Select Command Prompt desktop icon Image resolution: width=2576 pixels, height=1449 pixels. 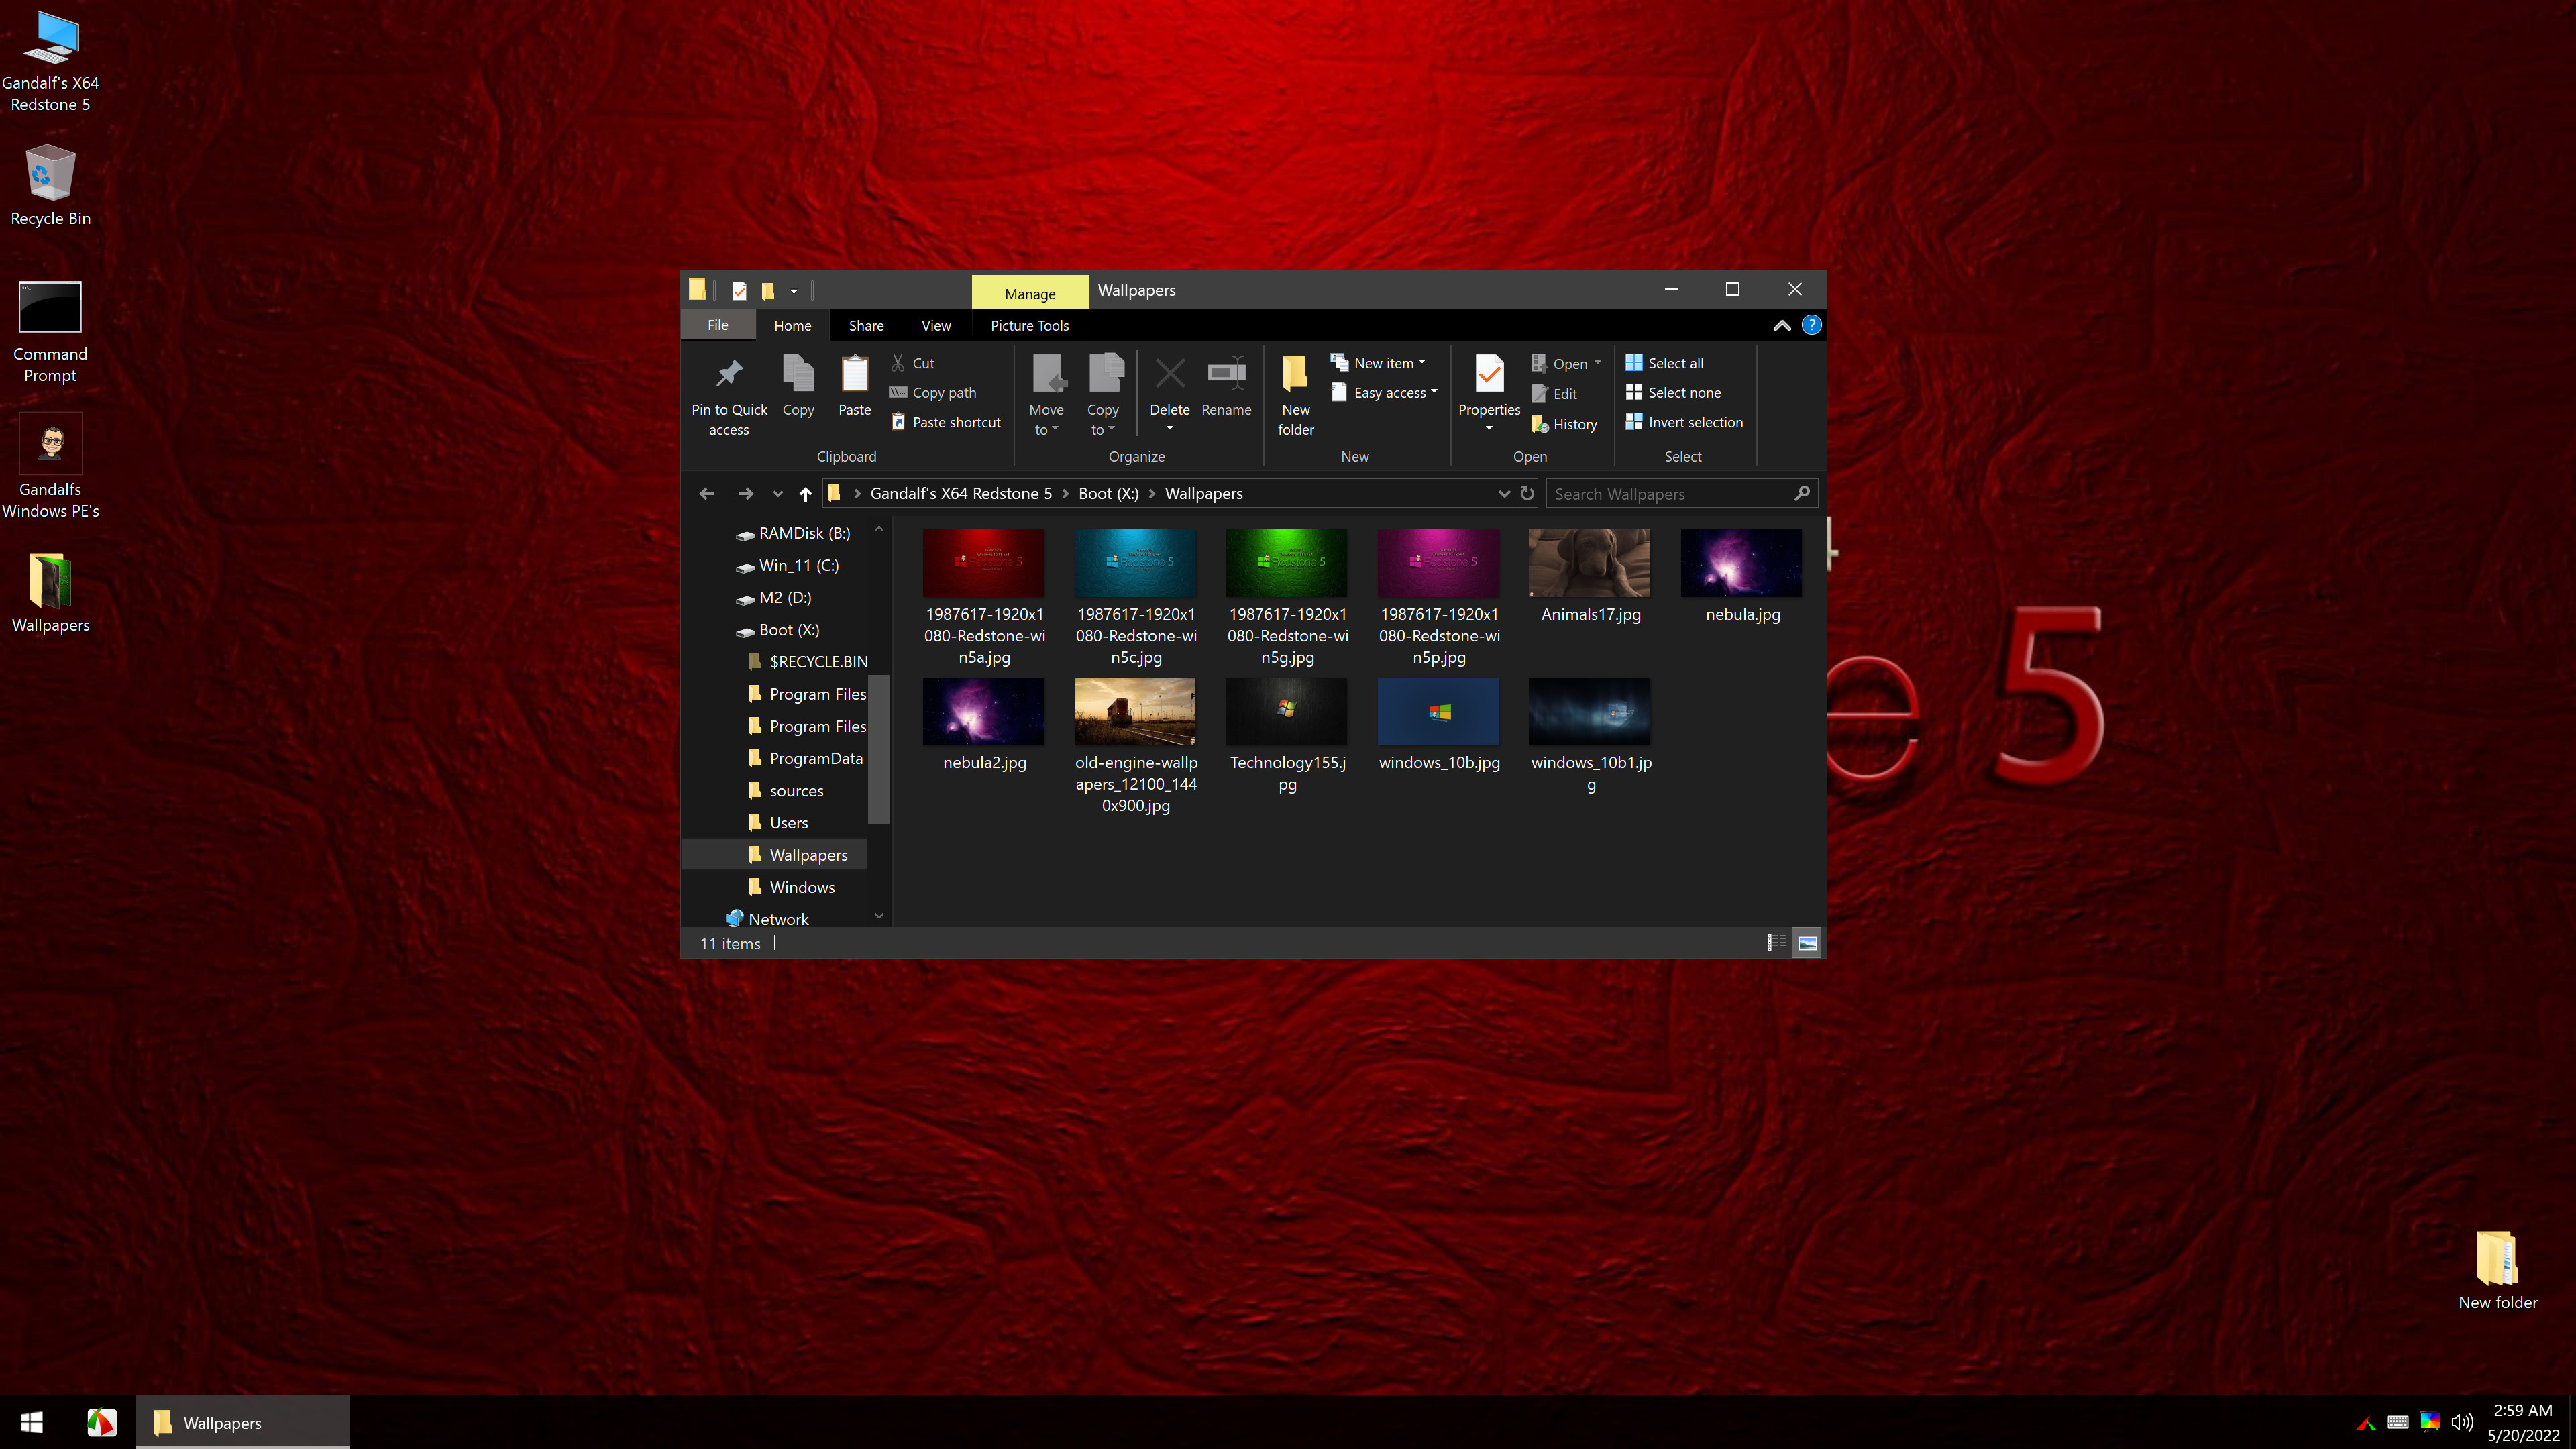(x=50, y=332)
